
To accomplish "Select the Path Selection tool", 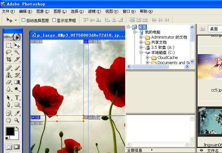I will 9,98.
